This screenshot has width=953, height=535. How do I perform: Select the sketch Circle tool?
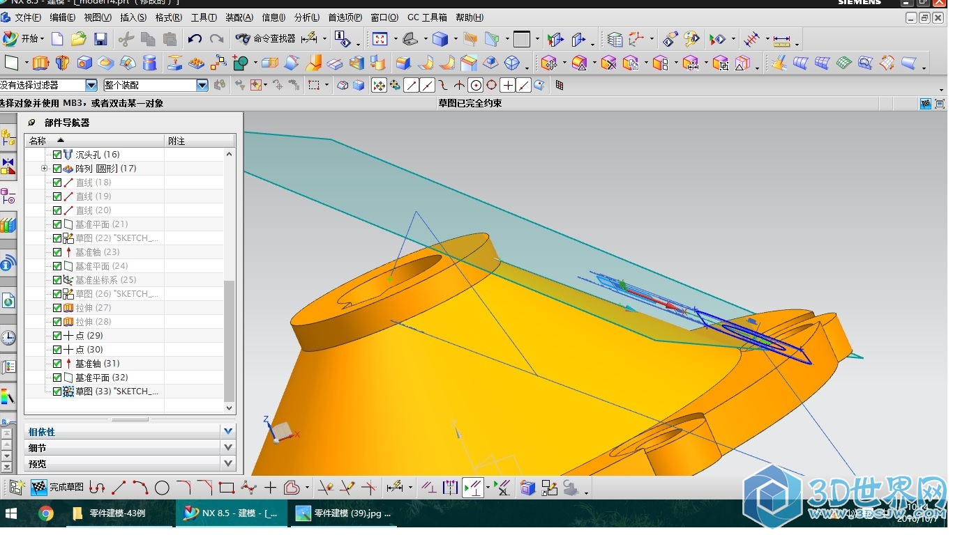point(162,488)
